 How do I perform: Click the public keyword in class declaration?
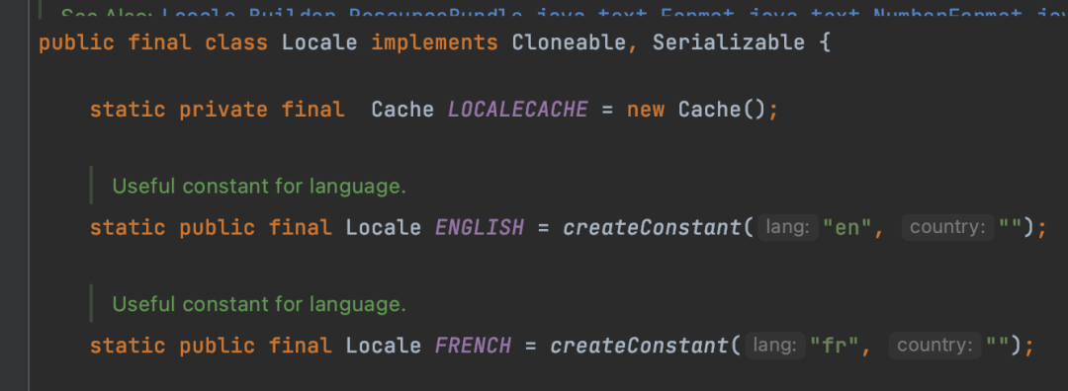coord(77,42)
